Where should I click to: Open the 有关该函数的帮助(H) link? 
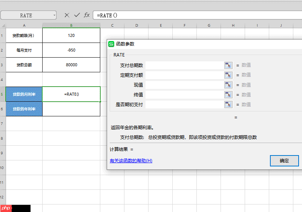pos(131,161)
